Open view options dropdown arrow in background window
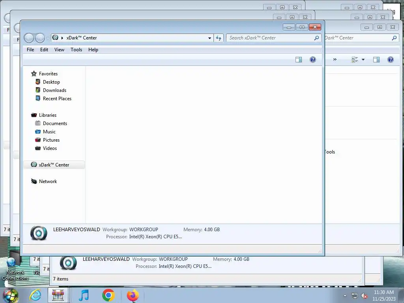The image size is (404, 303). click(363, 60)
